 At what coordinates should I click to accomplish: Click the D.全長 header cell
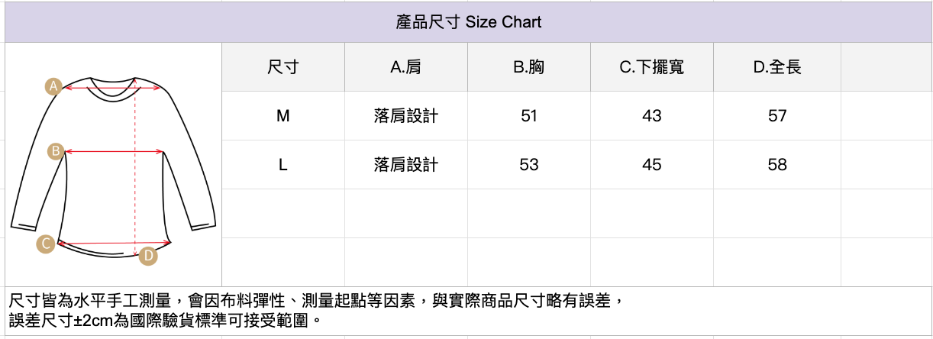776,67
